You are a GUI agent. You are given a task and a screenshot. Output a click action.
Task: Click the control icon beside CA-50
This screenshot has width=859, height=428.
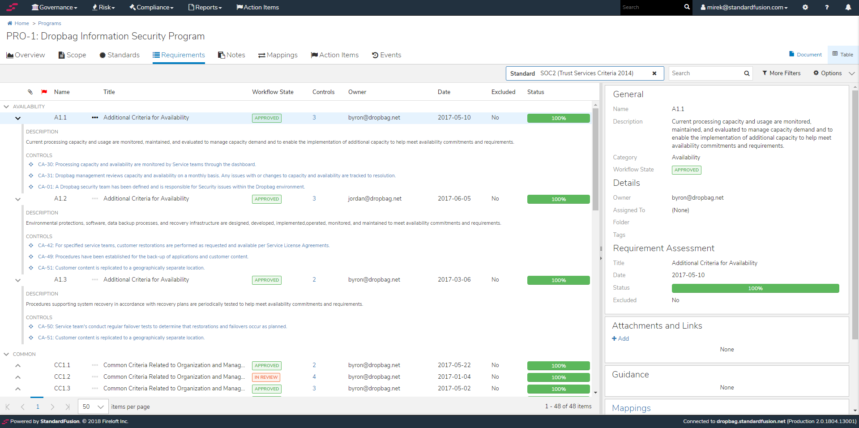point(31,327)
